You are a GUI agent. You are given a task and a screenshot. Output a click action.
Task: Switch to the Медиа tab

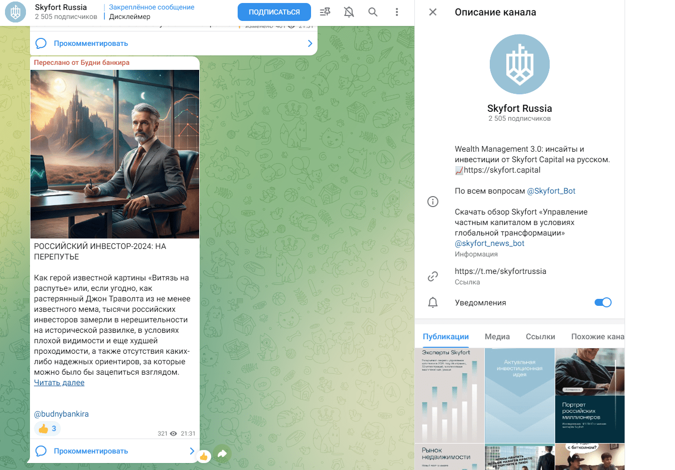(x=497, y=337)
